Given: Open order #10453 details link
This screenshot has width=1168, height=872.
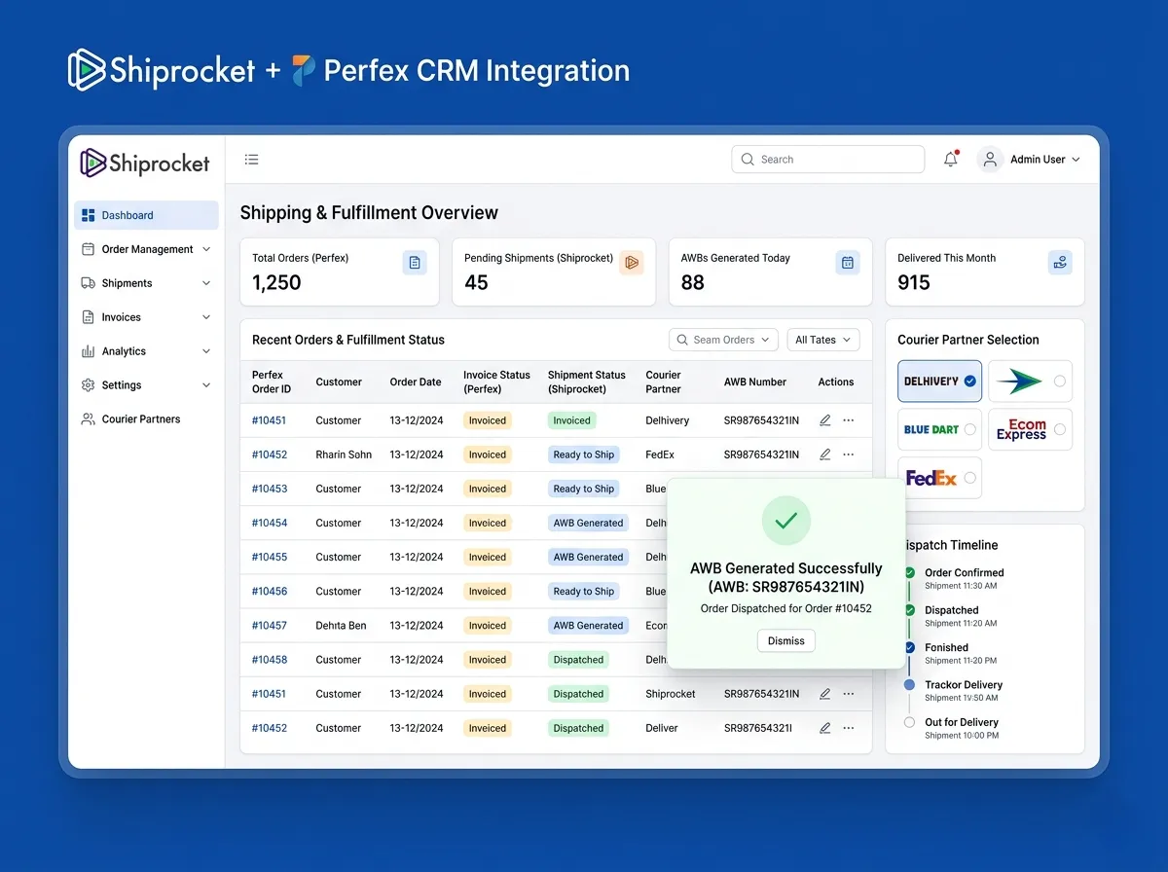Looking at the screenshot, I should click(270, 489).
